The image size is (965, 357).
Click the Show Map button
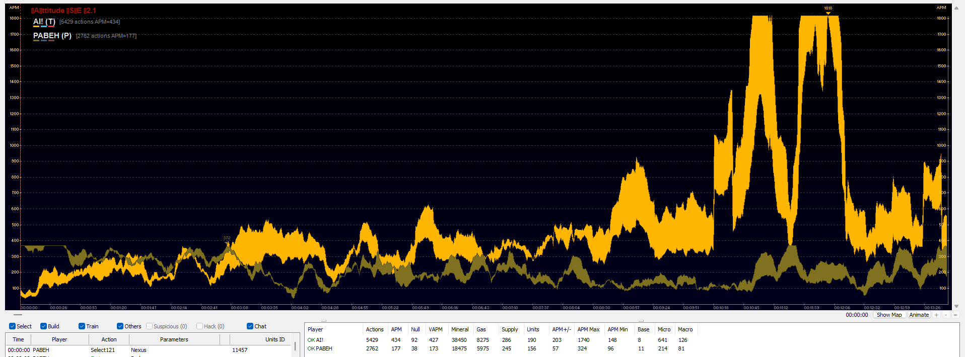click(889, 315)
